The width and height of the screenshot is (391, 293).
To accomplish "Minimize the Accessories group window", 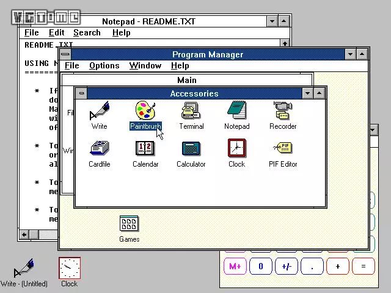I will [307, 93].
